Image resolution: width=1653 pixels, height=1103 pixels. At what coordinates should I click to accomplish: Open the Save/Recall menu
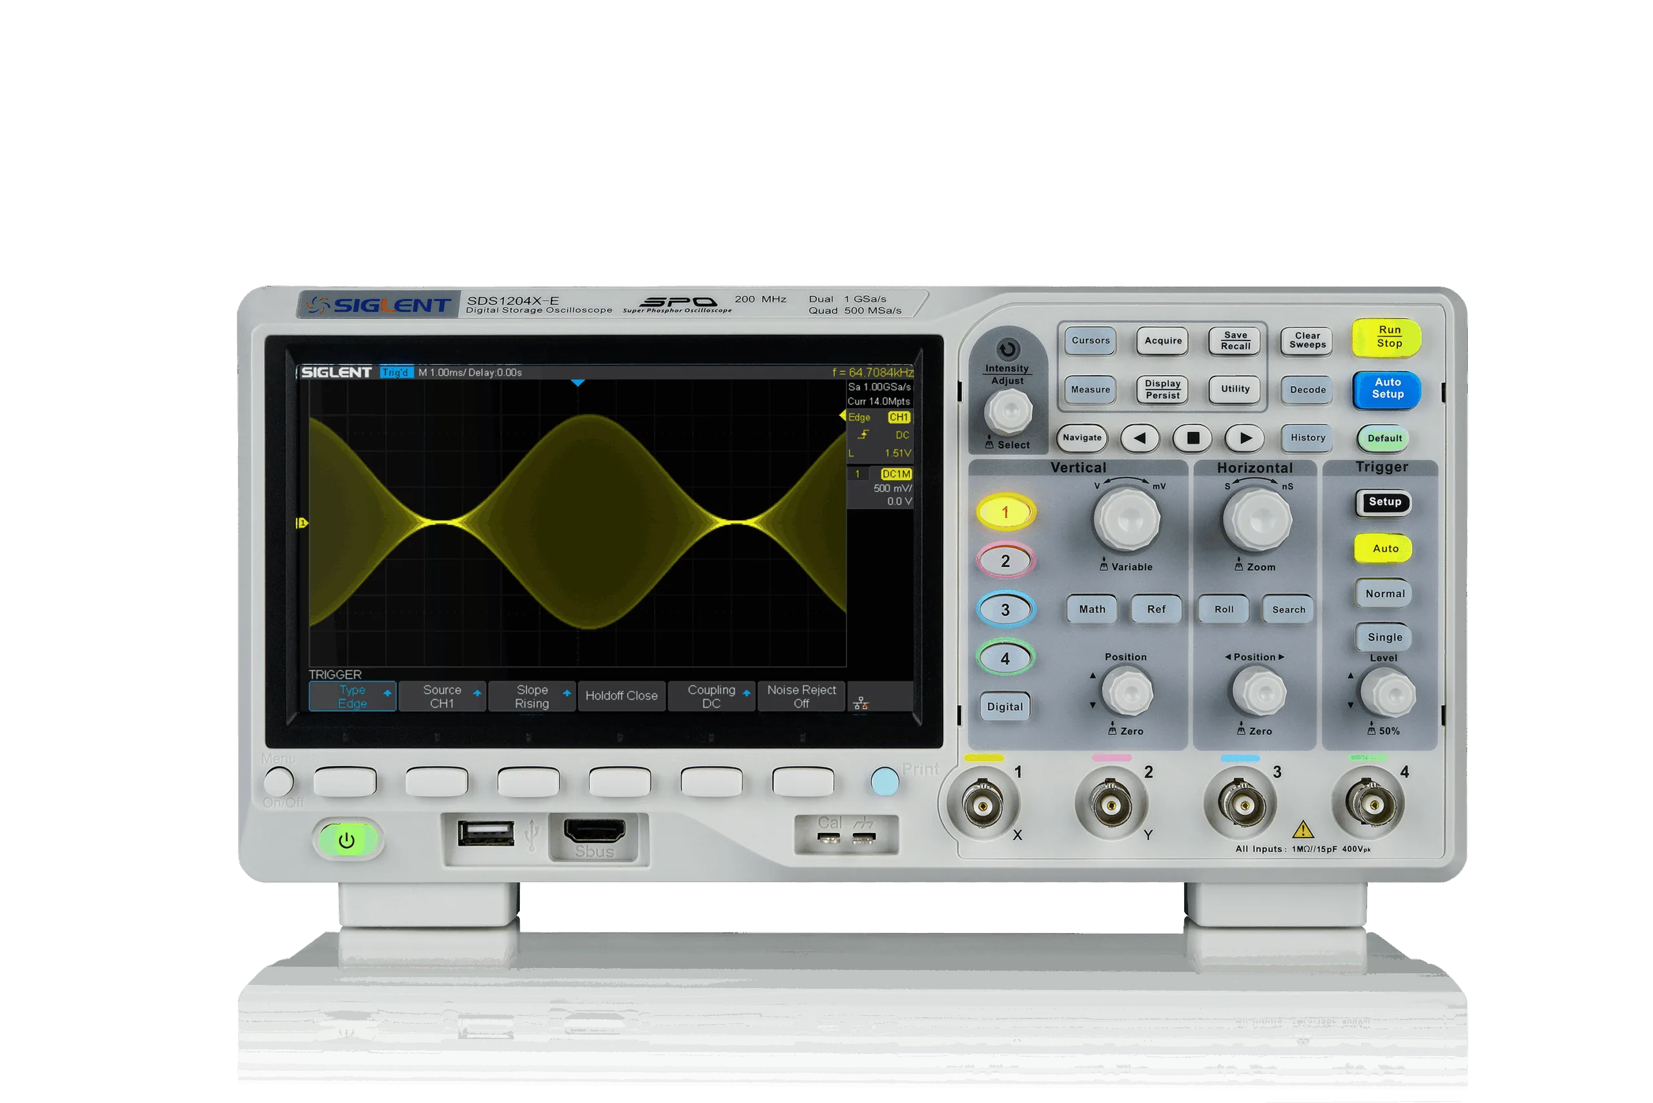point(1234,341)
